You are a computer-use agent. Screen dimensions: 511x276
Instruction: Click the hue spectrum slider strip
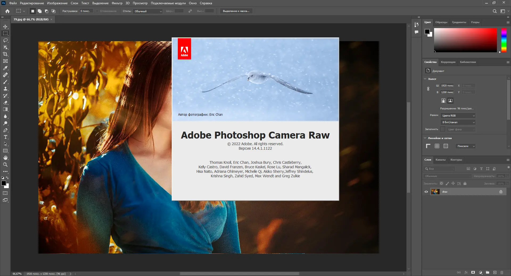click(x=504, y=40)
